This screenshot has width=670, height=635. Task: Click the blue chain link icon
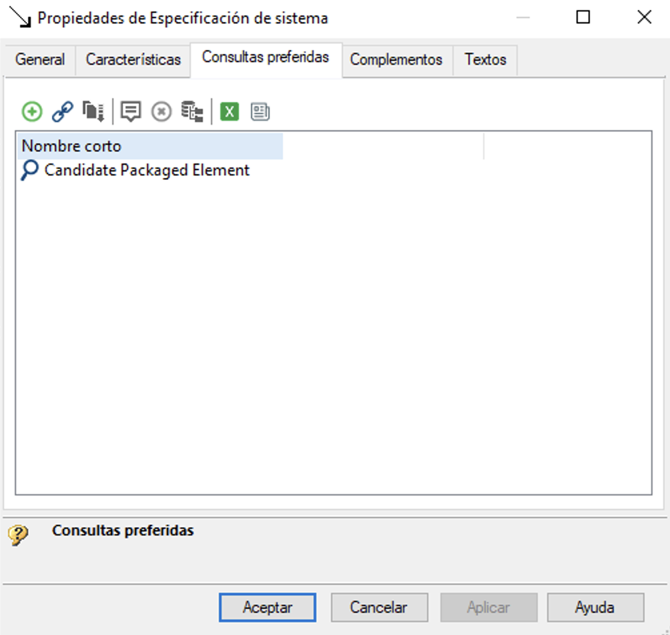coord(62,112)
